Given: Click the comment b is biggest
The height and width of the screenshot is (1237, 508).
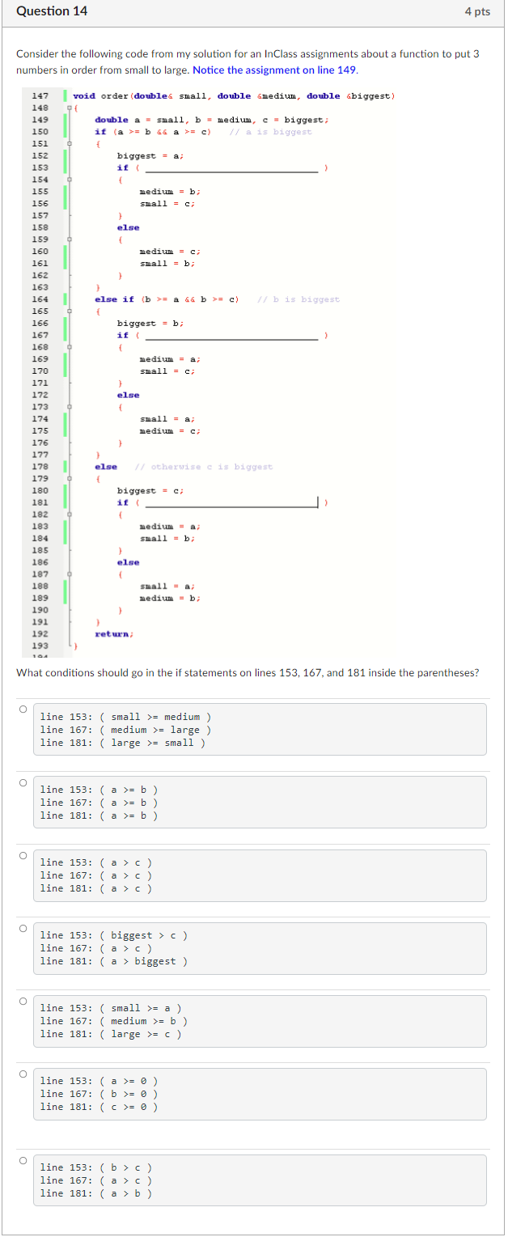Looking at the screenshot, I should pyautogui.click(x=298, y=299).
